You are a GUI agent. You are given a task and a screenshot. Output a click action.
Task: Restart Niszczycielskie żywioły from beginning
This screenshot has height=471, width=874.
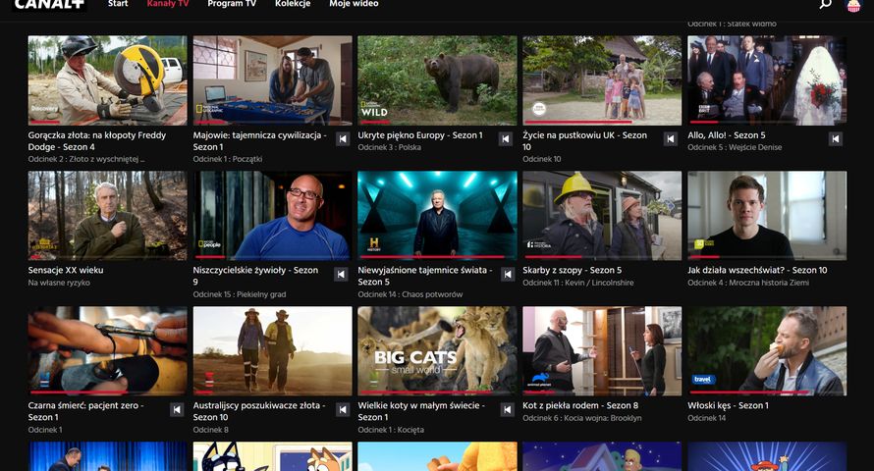point(341,274)
